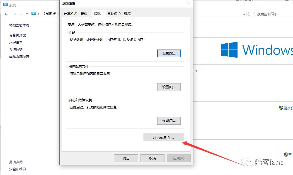The height and width of the screenshot is (175, 293).
Task: Click 更改设置 shield link
Action: (x=286, y=108)
